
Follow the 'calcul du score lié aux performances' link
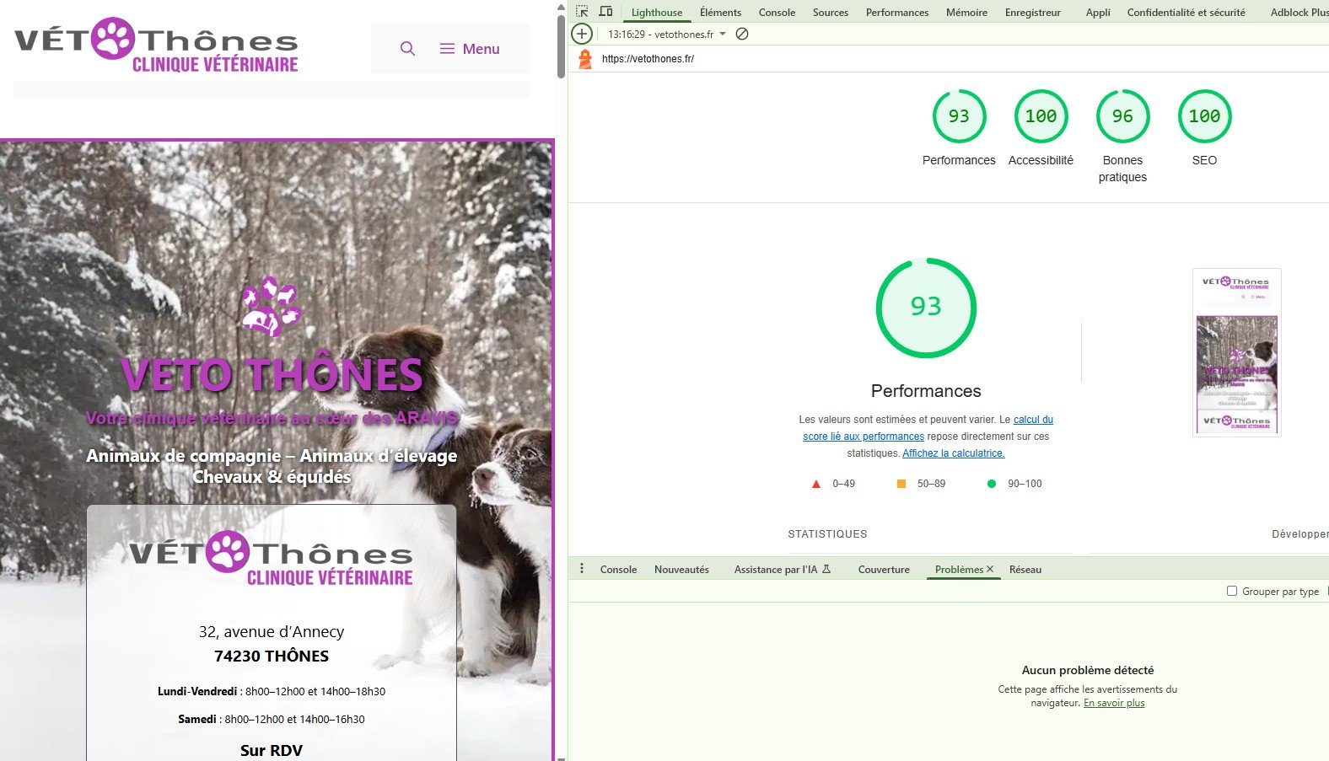[928, 428]
